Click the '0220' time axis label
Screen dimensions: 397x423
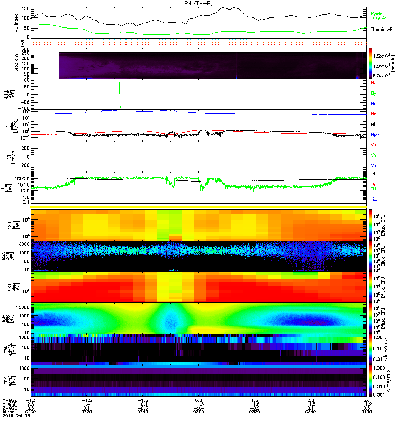click(x=86, y=412)
